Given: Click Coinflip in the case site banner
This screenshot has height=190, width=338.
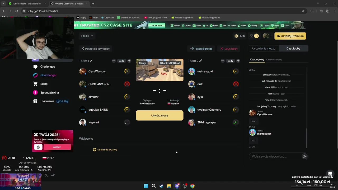Looking at the screenshot, I should [252, 26].
